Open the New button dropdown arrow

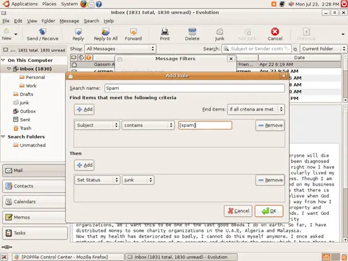click(x=16, y=34)
